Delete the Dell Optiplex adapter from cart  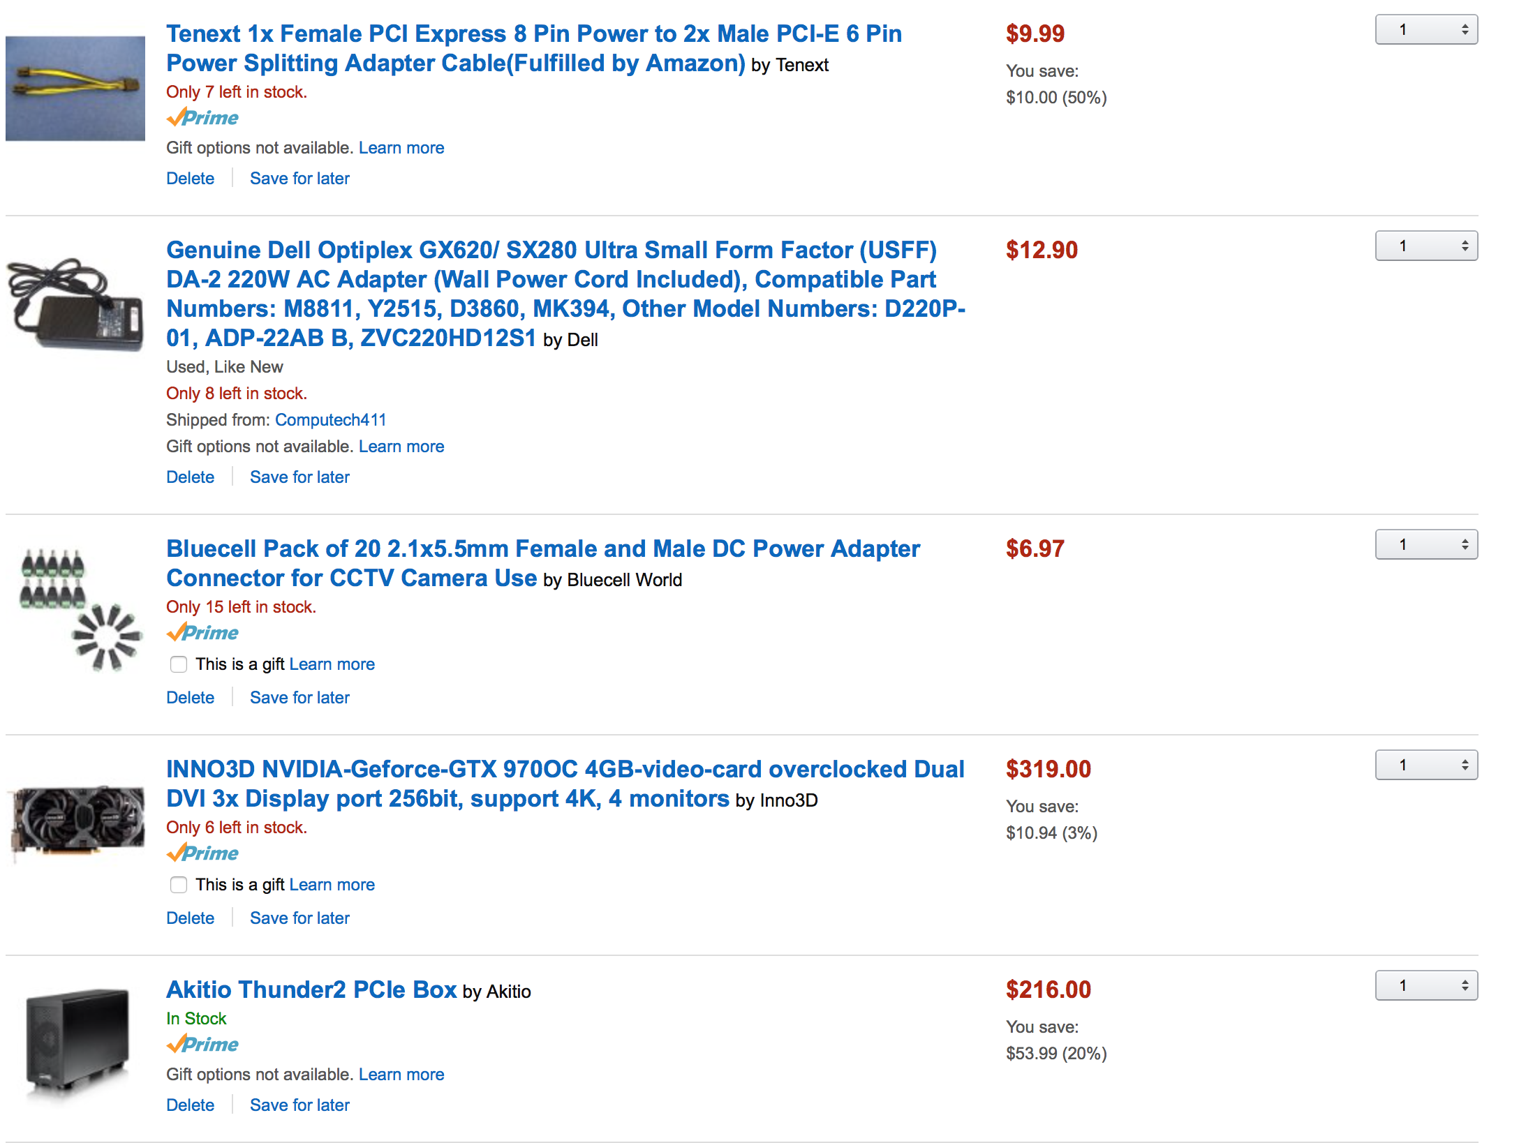190,477
